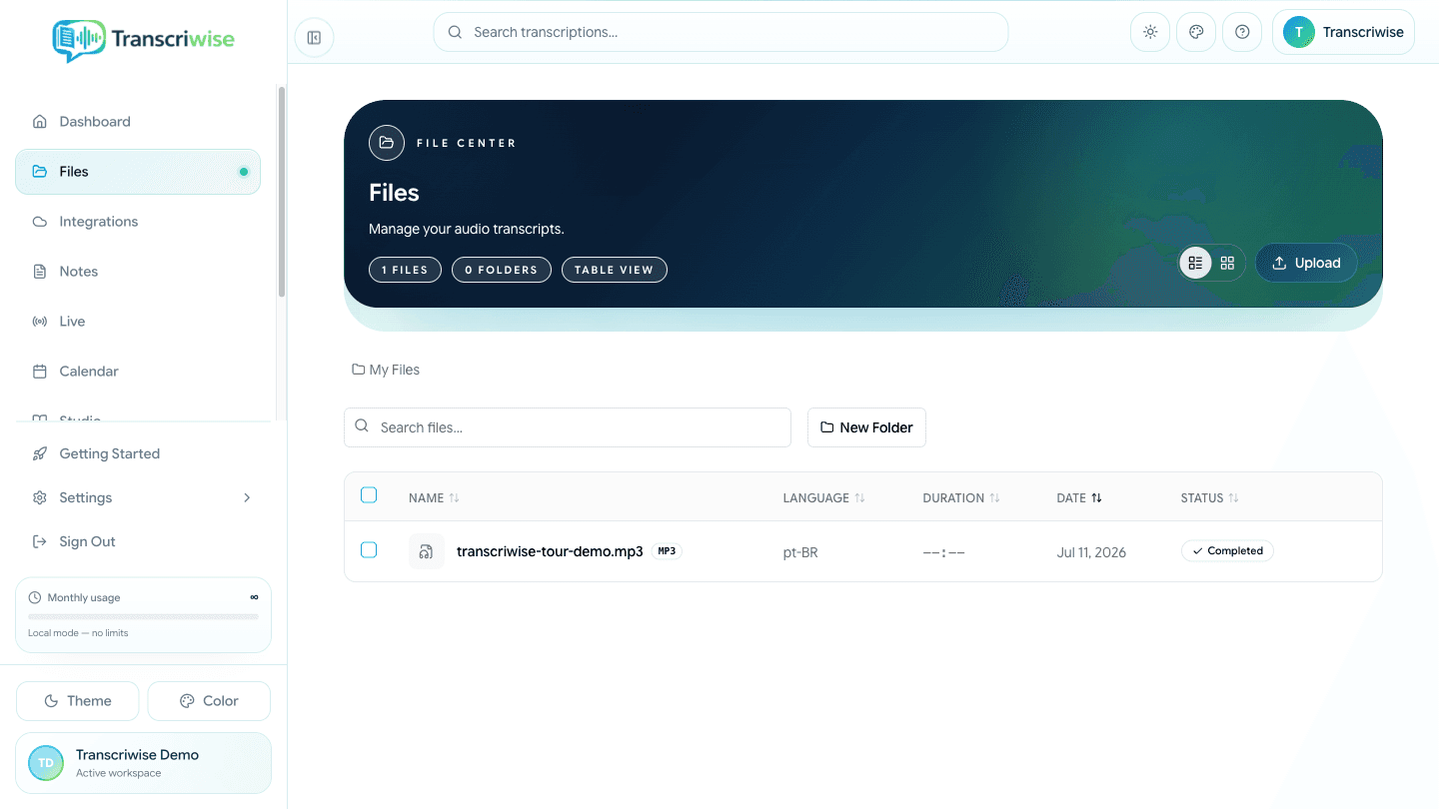The width and height of the screenshot is (1439, 809).
Task: Click the Upload button
Action: click(x=1306, y=263)
